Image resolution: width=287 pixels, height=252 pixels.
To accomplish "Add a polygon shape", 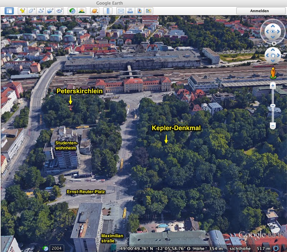I will 31,11.
